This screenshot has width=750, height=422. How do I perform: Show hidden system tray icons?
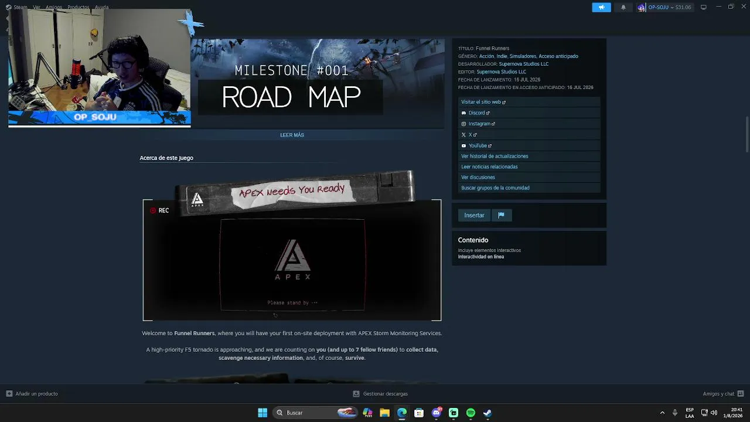[662, 413]
